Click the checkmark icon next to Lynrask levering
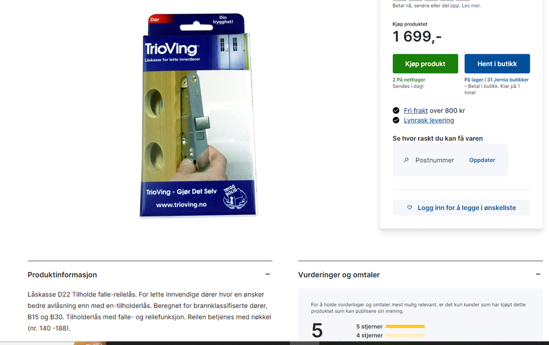 click(x=396, y=121)
